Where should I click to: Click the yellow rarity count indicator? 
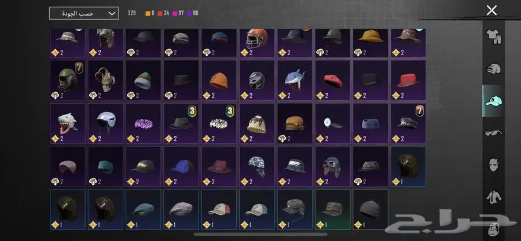point(150,13)
